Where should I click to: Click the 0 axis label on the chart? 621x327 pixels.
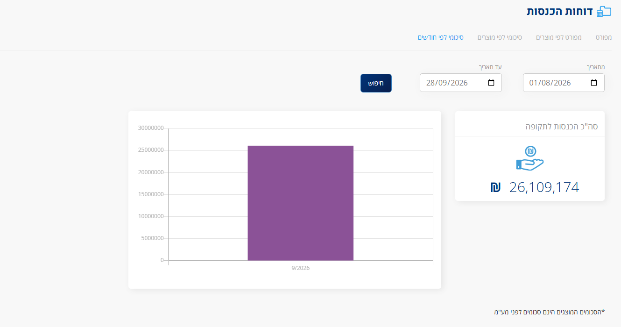point(162,260)
